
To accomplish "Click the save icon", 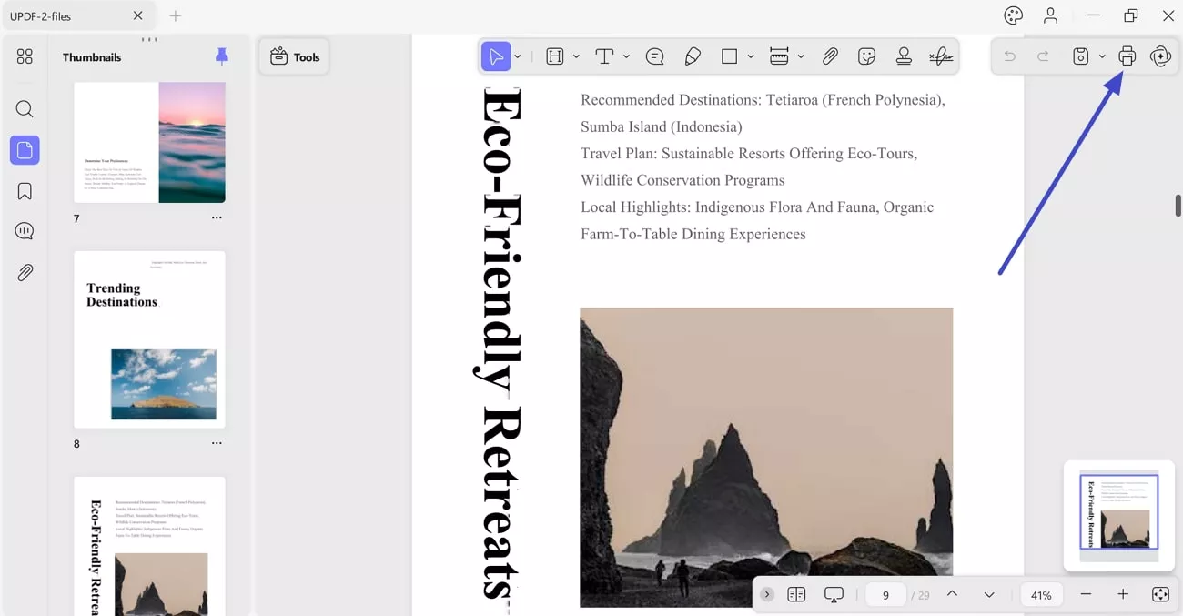I will (x=1080, y=56).
